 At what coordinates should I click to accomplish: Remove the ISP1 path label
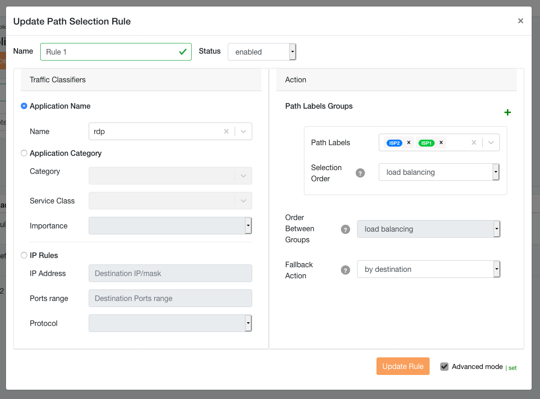click(x=441, y=143)
